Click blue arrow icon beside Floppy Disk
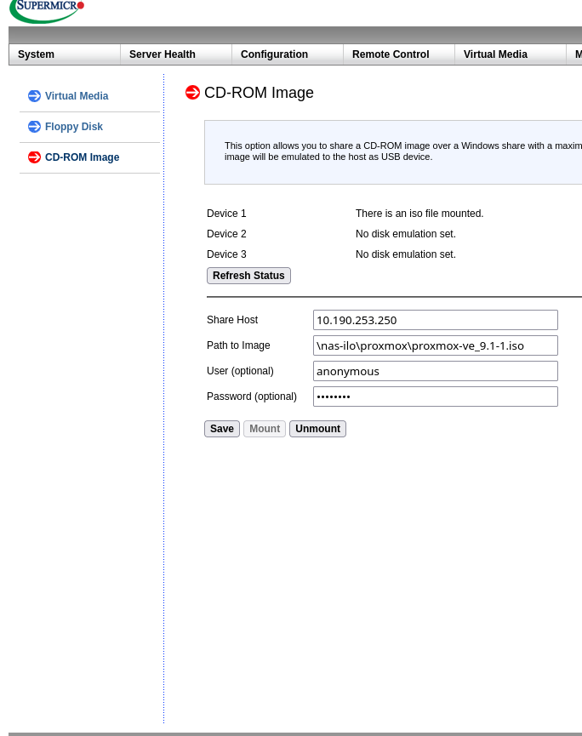The width and height of the screenshot is (582, 736). (x=34, y=127)
